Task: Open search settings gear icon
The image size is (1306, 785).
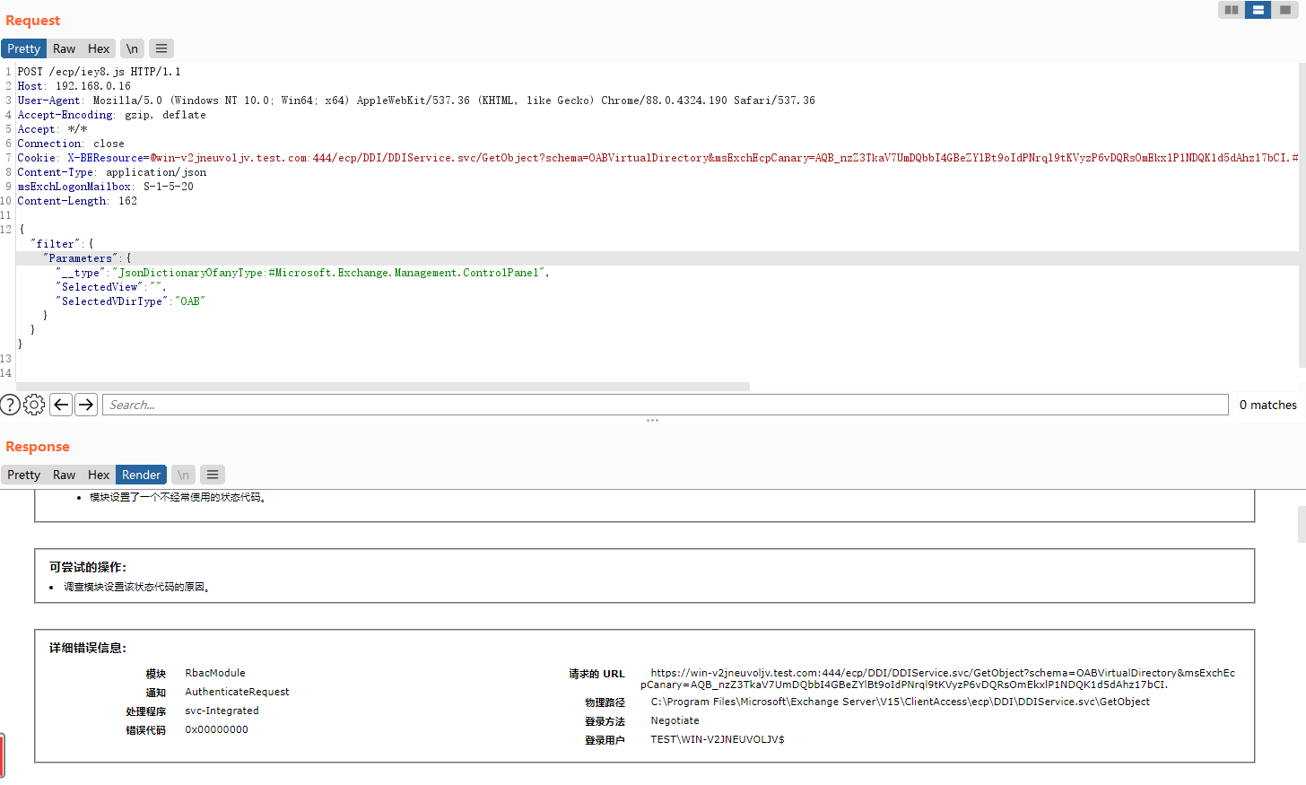Action: pos(34,405)
